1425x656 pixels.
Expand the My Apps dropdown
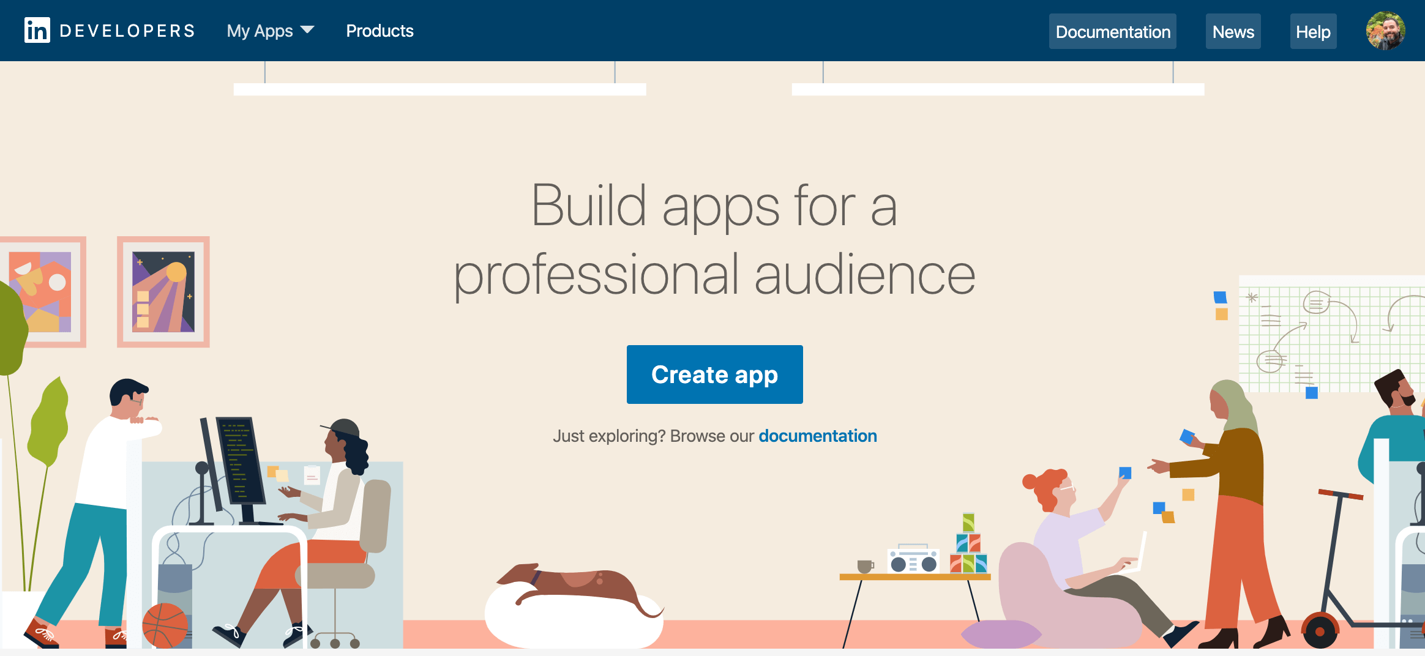click(270, 31)
